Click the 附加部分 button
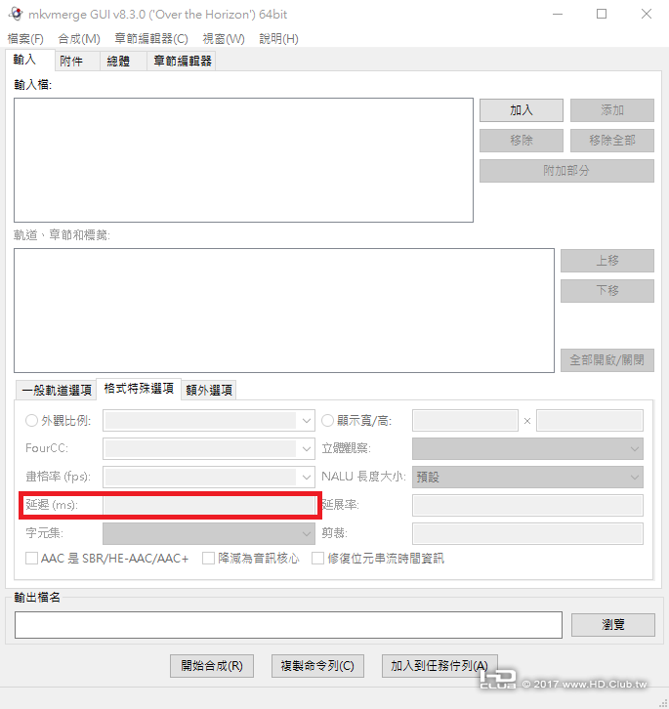Screen dimensions: 669x709 (x=566, y=171)
